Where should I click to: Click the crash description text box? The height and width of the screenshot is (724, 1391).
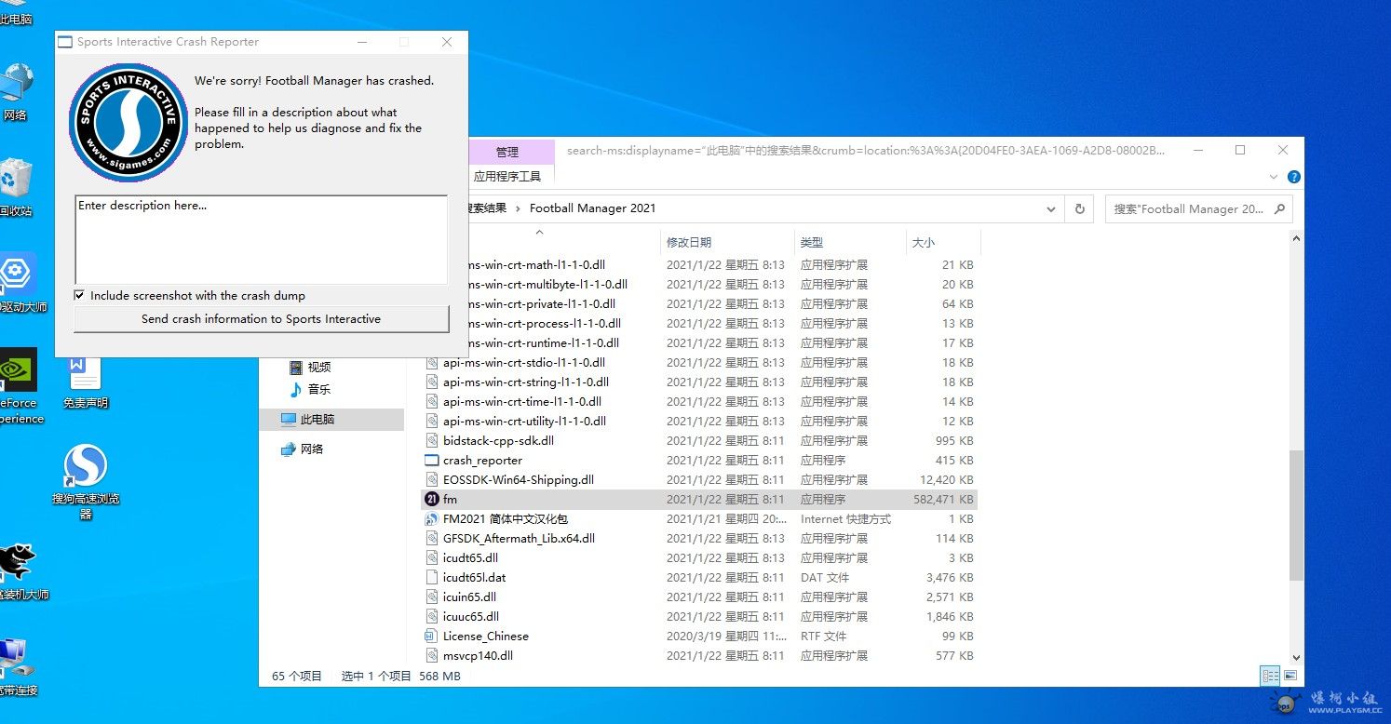tap(261, 239)
